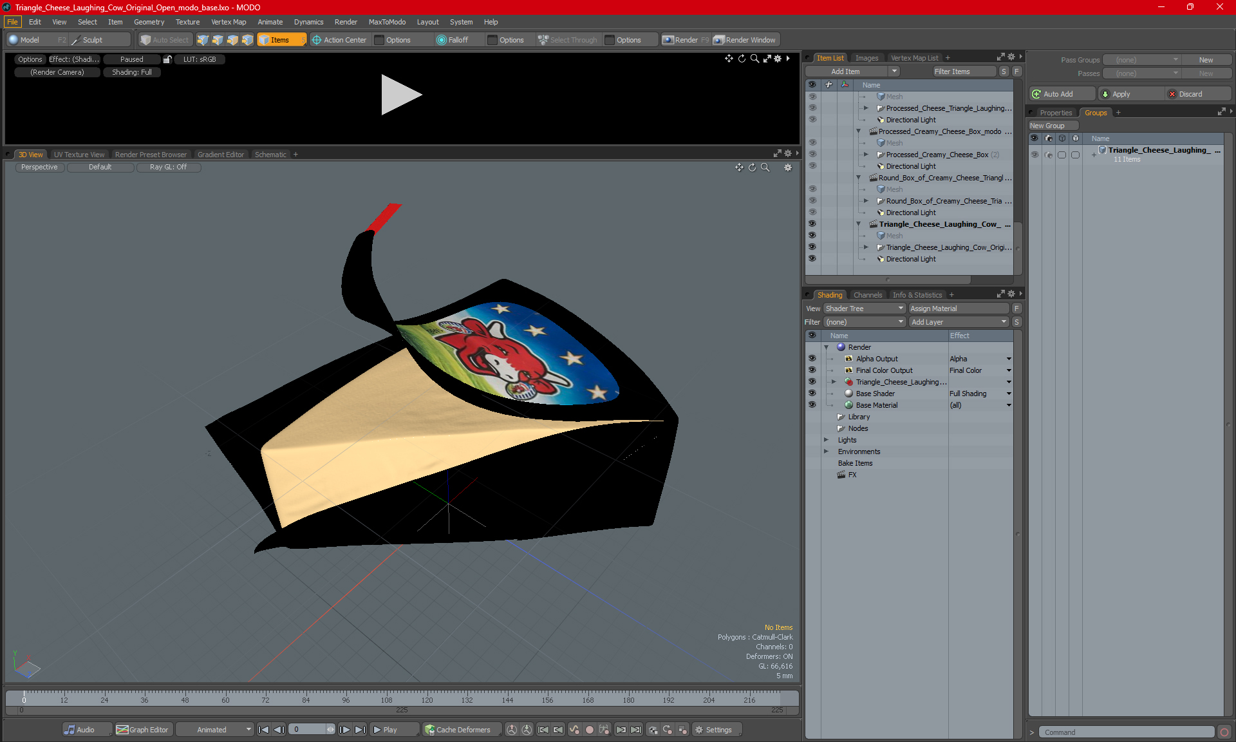
Task: Toggle visibility of Base Shader layer
Action: tap(812, 394)
